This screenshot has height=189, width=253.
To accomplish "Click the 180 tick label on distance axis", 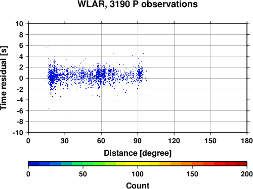I will 247,141.
